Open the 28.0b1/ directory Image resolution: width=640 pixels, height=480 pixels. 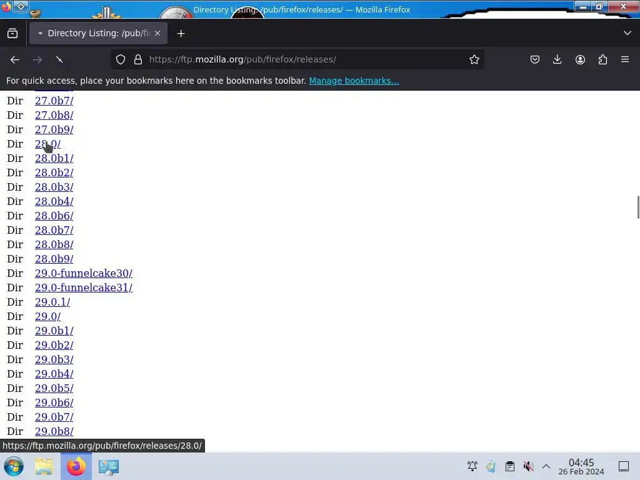click(x=54, y=158)
